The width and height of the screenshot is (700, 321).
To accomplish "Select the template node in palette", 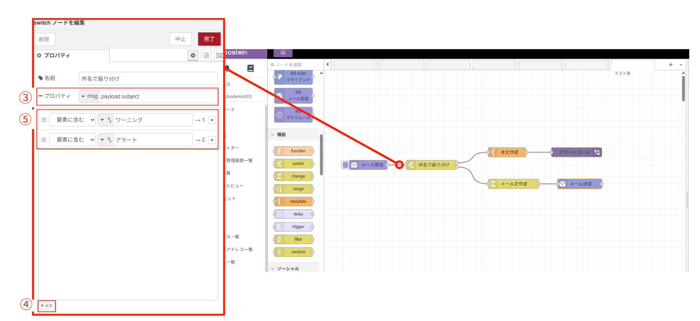I will (x=293, y=201).
